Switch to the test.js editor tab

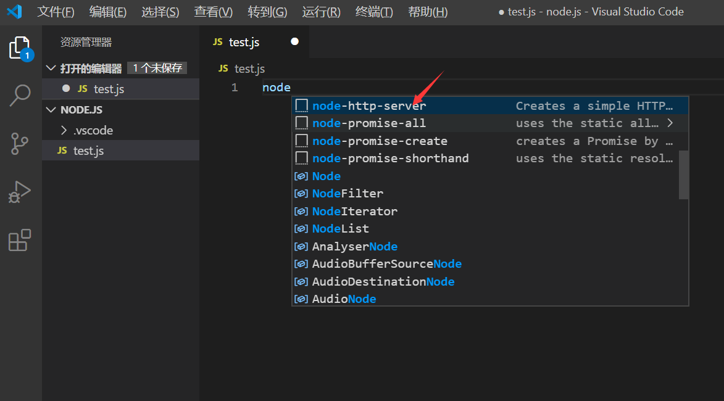254,42
